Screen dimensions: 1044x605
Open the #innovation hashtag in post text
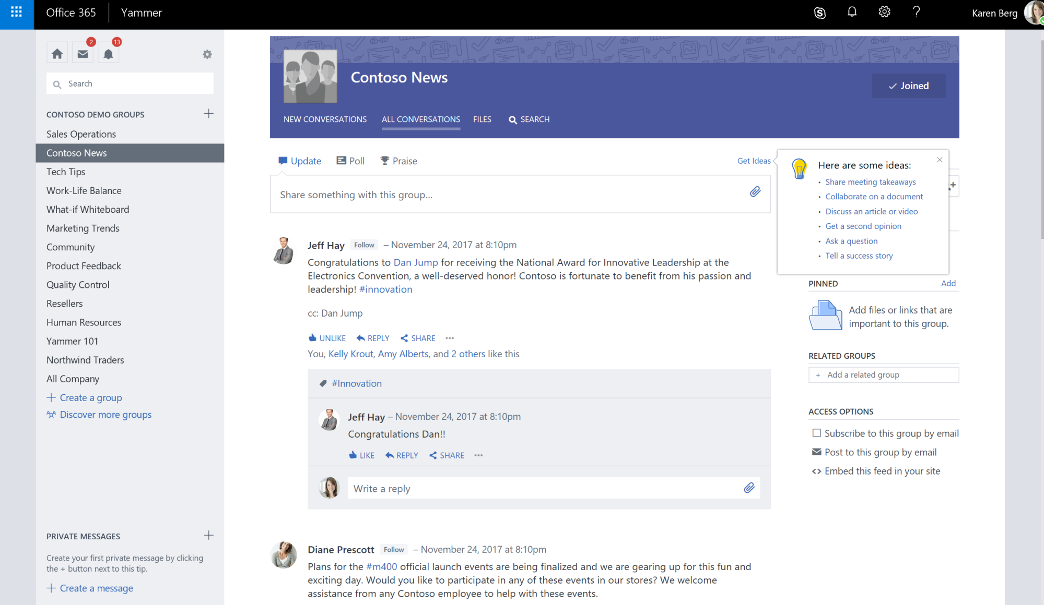pos(385,289)
